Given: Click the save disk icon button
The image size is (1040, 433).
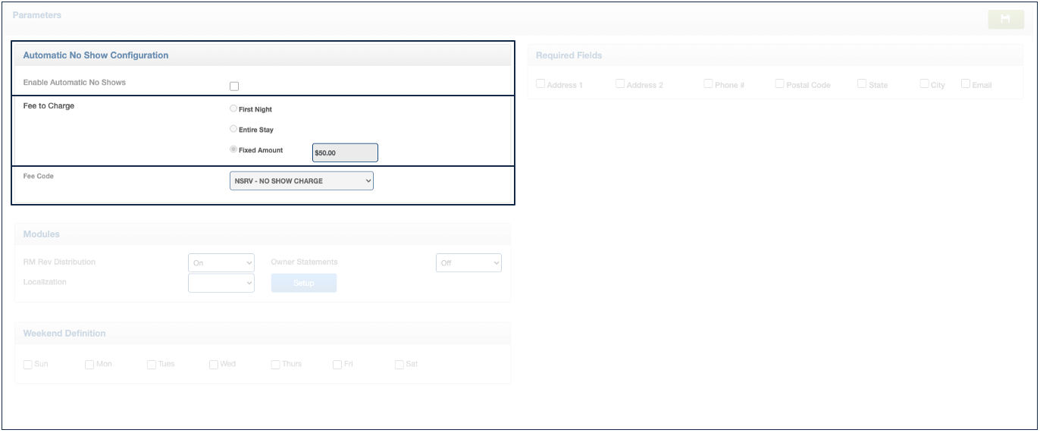Looking at the screenshot, I should point(1005,20).
